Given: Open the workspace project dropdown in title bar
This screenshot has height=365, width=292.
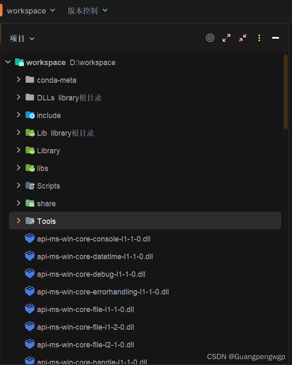Looking at the screenshot, I should tap(31, 11).
